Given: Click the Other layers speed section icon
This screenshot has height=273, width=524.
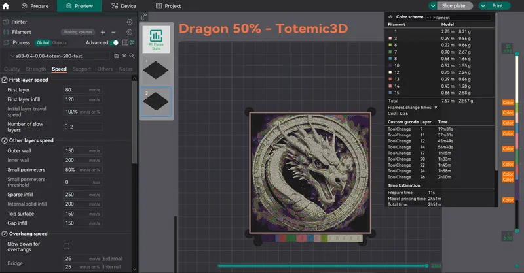Looking at the screenshot, I should [x=5, y=140].
